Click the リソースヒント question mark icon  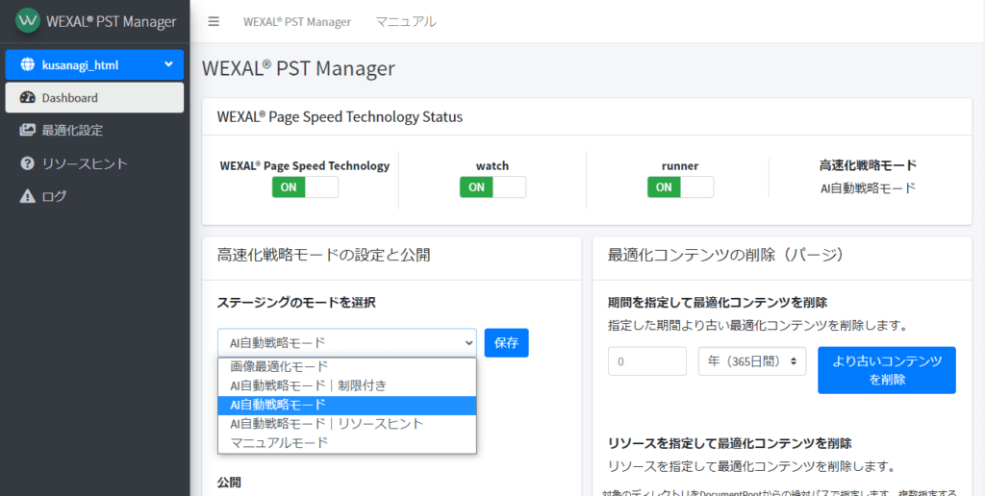[27, 163]
